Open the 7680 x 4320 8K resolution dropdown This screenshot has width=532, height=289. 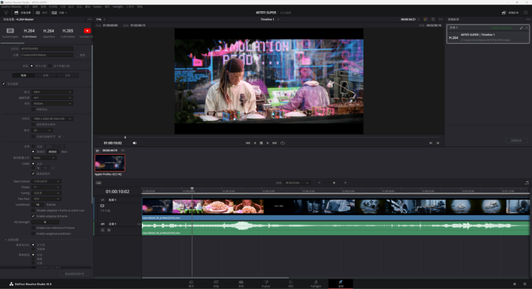tap(52, 119)
